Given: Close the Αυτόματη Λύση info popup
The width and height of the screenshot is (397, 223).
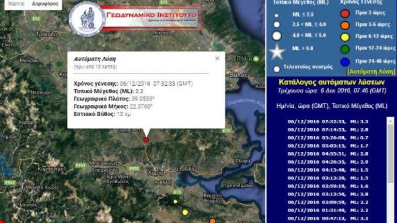Looking at the screenshot, I should point(217,58).
